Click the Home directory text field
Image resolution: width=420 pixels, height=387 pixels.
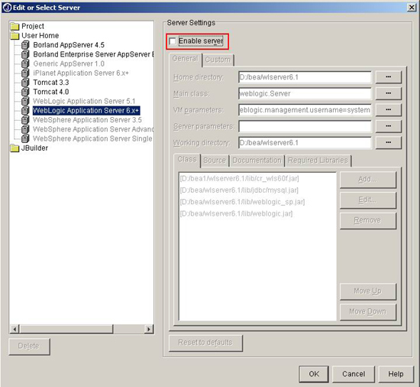(305, 77)
